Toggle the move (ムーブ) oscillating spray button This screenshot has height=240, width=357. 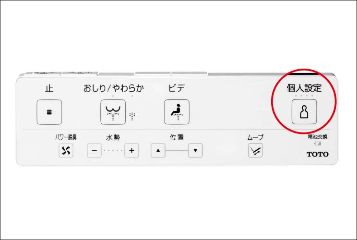click(x=255, y=150)
